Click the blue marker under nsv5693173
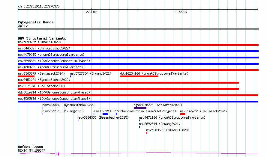Image resolution: width=267 pixels, height=157 pixels. (x=43, y=114)
